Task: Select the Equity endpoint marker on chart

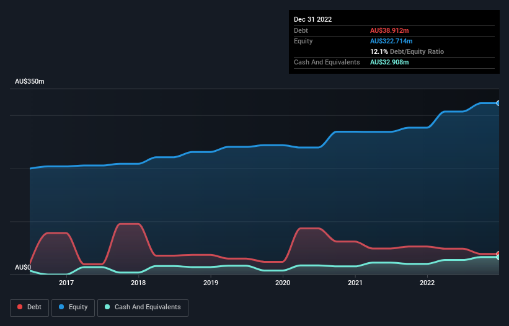Action: coord(498,103)
